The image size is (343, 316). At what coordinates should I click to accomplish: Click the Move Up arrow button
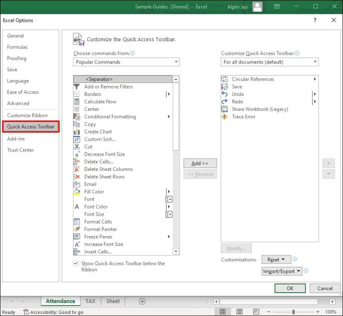point(329,163)
